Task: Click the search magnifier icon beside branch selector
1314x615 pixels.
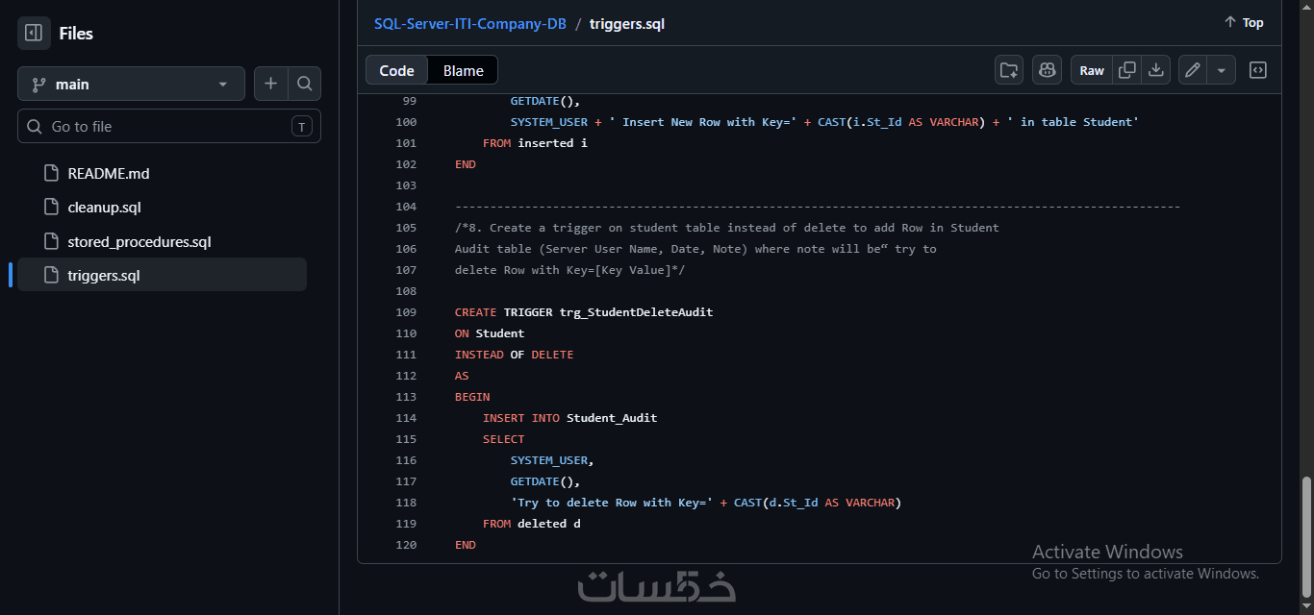Action: [304, 85]
